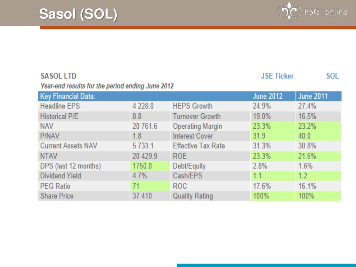The width and height of the screenshot is (356, 267).
Task: Click the 'Interest Cover' label
Action: click(x=193, y=136)
